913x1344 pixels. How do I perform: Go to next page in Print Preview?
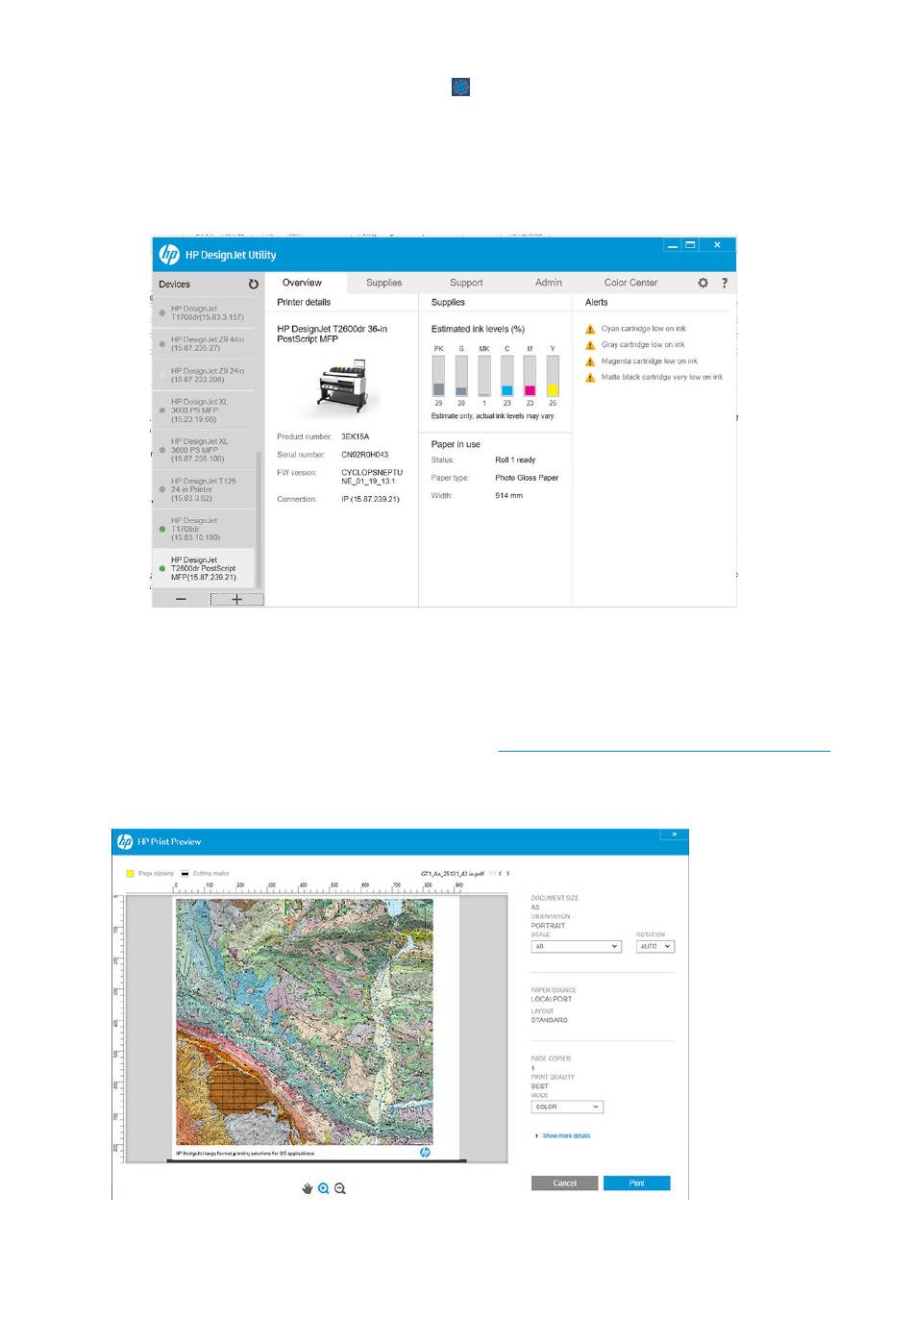508,874
